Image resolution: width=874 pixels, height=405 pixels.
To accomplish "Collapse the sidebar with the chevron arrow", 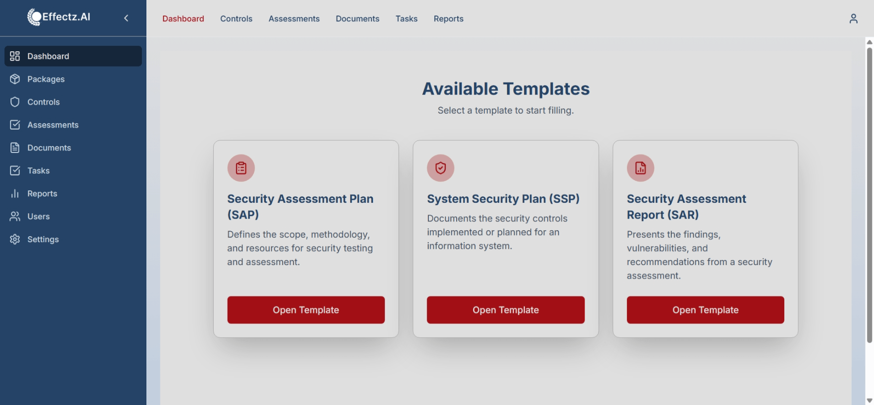I will (126, 18).
